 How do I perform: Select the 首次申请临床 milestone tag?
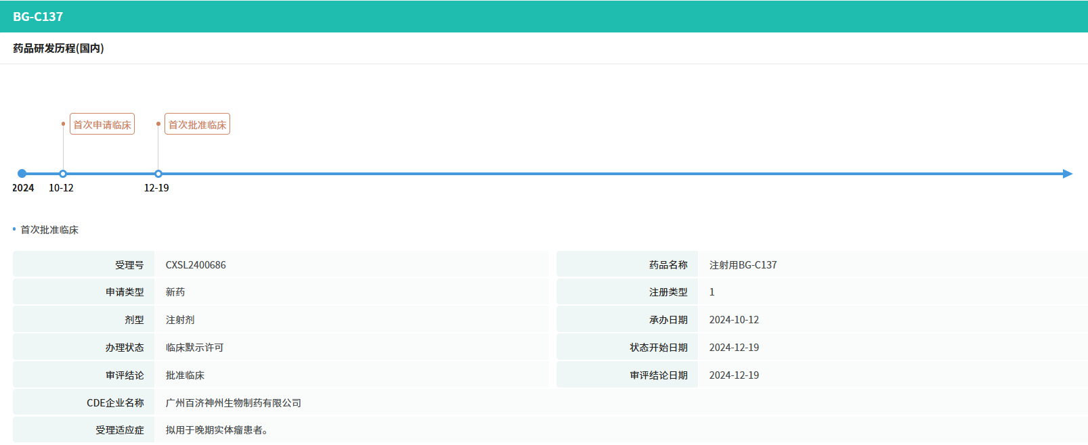102,124
